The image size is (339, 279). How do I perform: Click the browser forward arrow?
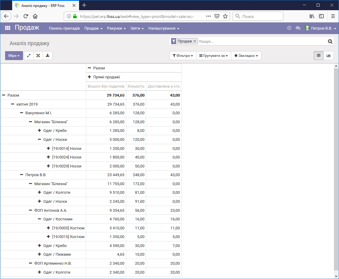[16, 16]
